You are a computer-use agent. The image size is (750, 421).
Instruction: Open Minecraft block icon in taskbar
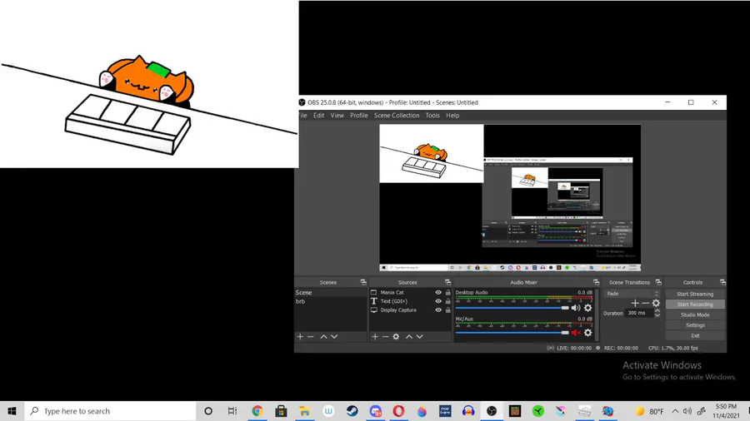515,411
